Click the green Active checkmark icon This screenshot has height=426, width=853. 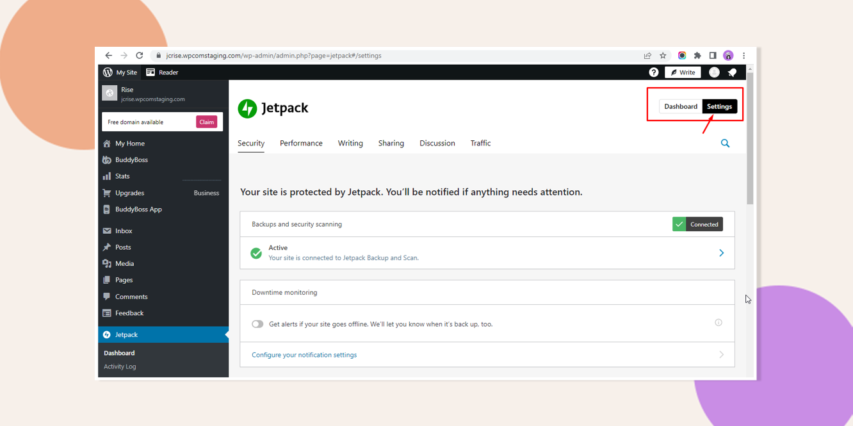point(256,253)
